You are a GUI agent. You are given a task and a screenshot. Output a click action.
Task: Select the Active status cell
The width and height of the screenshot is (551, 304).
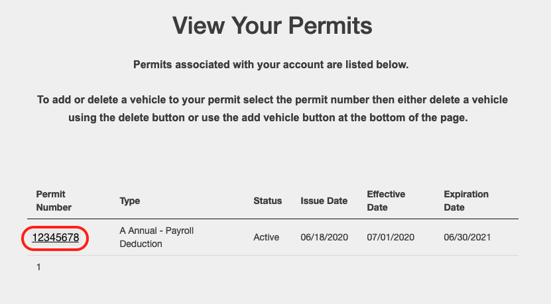point(266,237)
